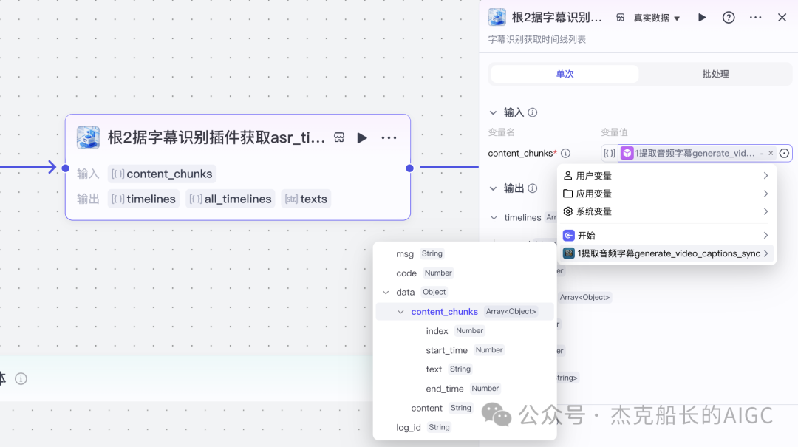The height and width of the screenshot is (447, 798).
Task: Click the 系统变量 gear icon
Action: pos(568,211)
